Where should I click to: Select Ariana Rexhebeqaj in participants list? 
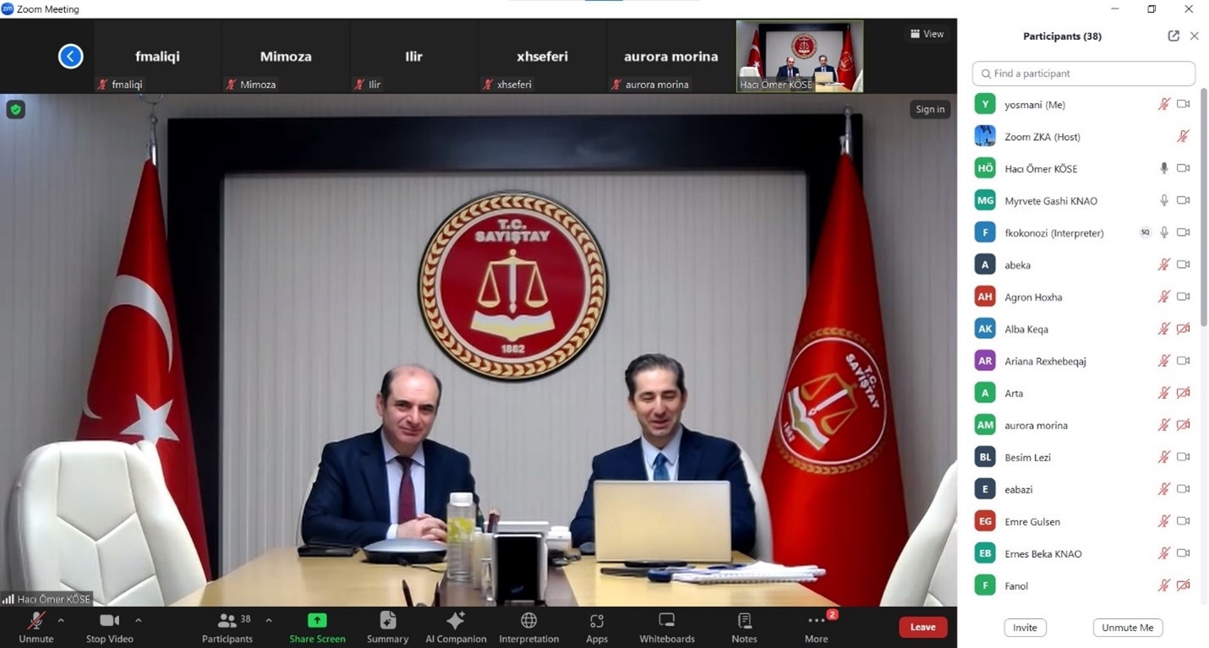[x=1083, y=361]
